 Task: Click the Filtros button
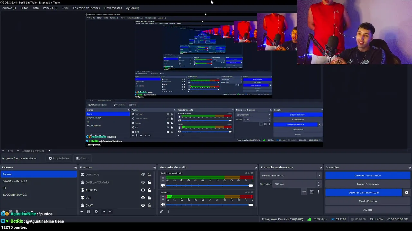pyautogui.click(x=82, y=158)
